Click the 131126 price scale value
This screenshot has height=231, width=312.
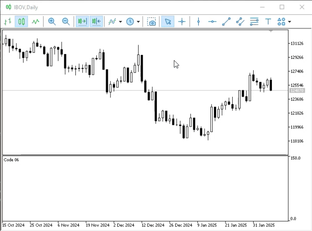point(297,43)
